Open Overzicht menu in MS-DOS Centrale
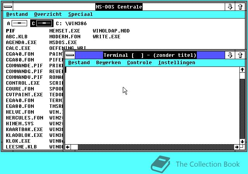The width and height of the screenshot is (248, 174). [48, 14]
